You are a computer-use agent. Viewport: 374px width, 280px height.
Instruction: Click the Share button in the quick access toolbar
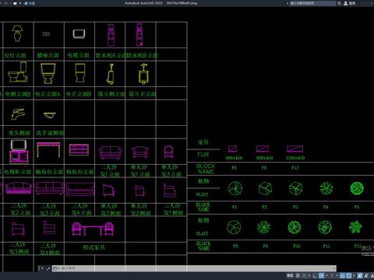[x=30, y=3]
